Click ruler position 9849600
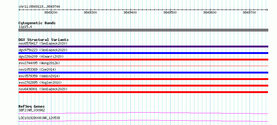The width and height of the screenshot is (277, 125). click(210, 12)
